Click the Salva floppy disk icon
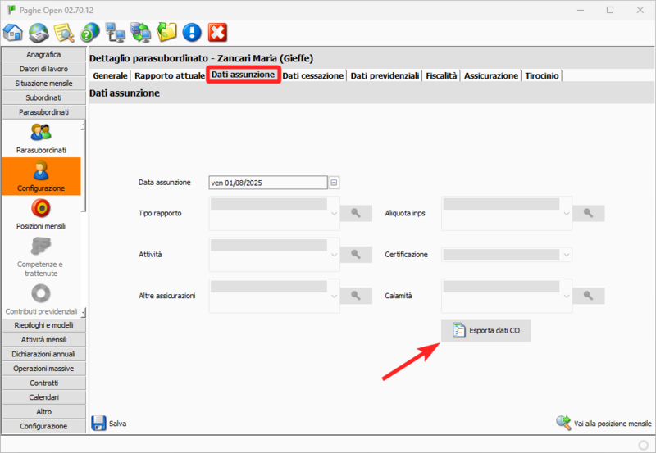656x453 pixels. tap(99, 423)
